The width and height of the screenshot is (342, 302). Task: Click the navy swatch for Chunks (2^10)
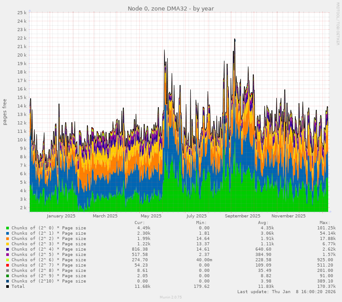pyautogui.click(x=8, y=281)
